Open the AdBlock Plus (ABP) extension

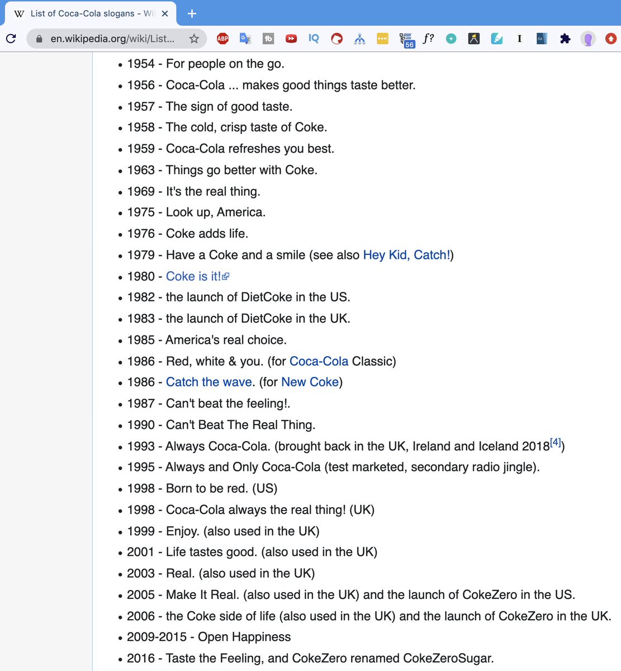pos(222,39)
